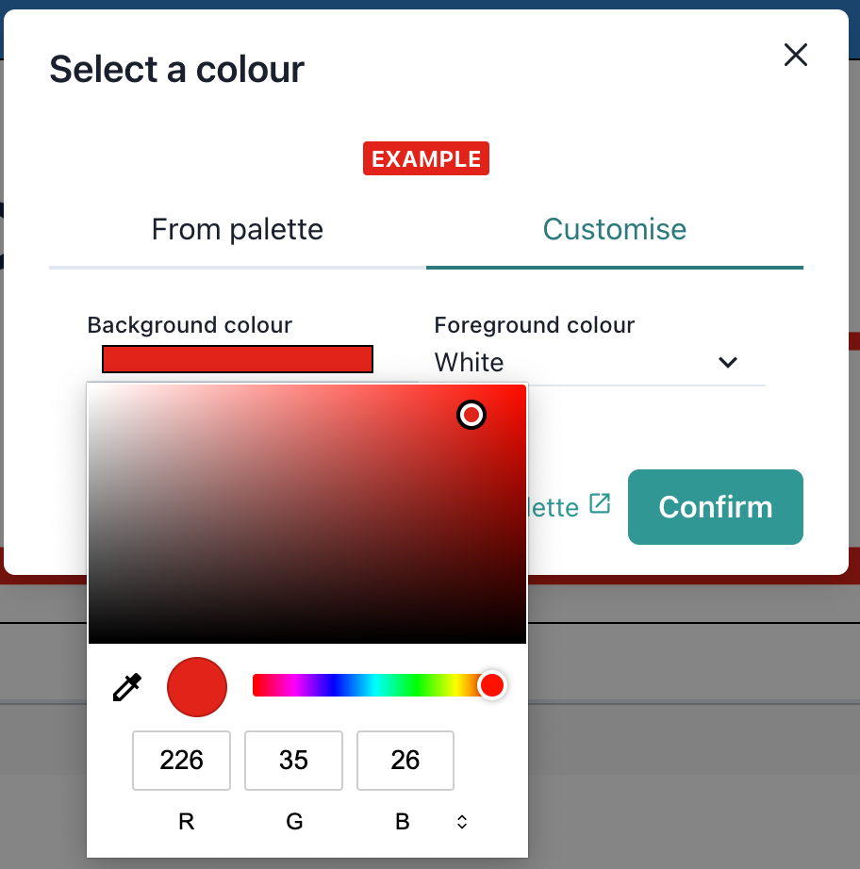Image resolution: width=860 pixels, height=869 pixels.
Task: Open the external palette link
Action: click(x=566, y=507)
